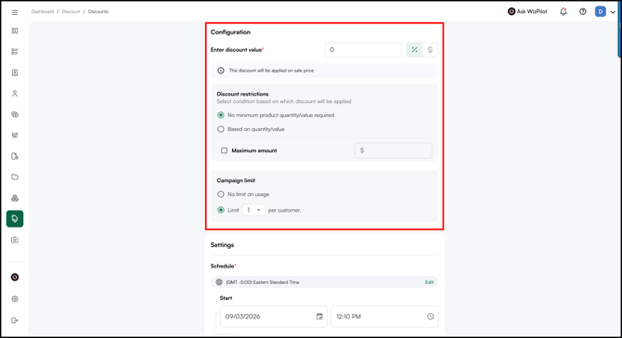Click the Configuration heading
Viewport: 622px width, 338px height.
point(230,32)
